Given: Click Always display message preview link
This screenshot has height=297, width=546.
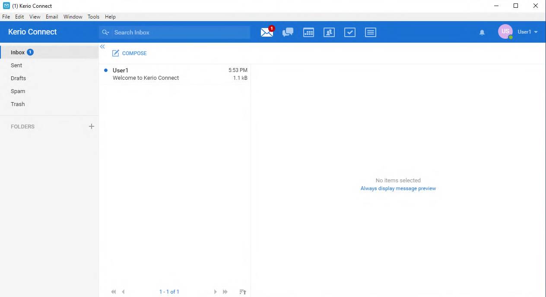Looking at the screenshot, I should (x=398, y=188).
